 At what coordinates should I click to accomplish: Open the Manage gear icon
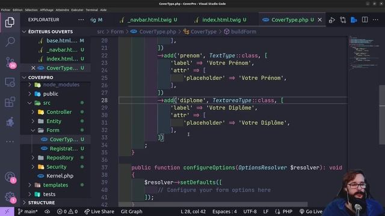(10, 197)
